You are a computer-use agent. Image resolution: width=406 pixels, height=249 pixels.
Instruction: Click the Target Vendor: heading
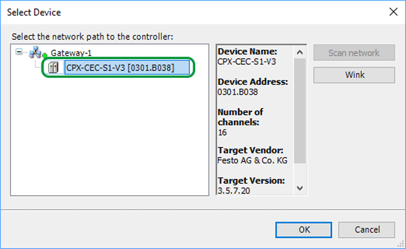[250, 150]
